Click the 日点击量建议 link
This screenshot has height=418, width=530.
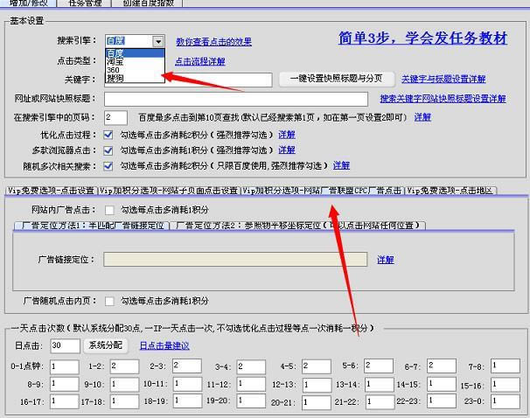[x=164, y=345]
